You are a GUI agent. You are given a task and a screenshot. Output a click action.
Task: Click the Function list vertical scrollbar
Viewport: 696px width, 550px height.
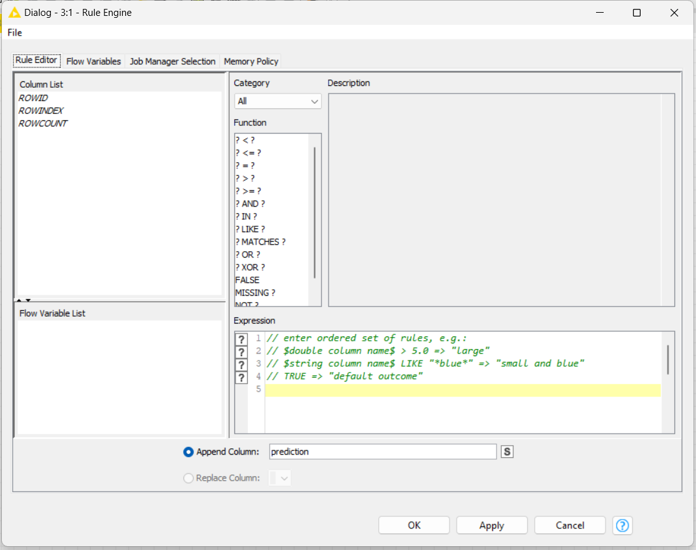click(x=315, y=213)
